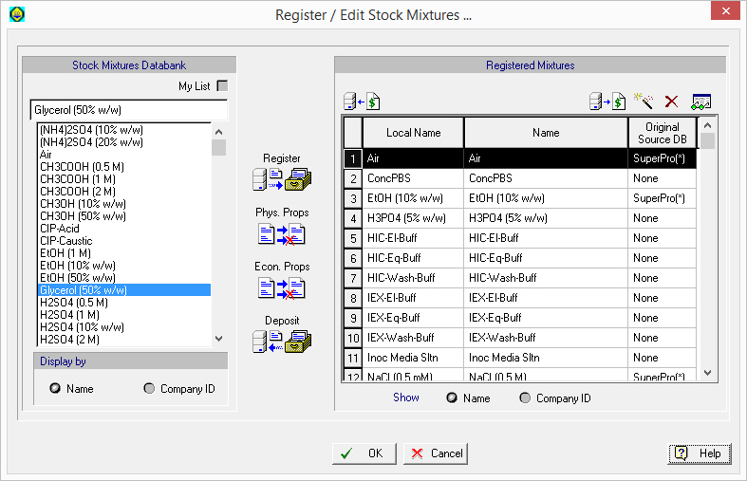Select Name radio under Display by
Image resolution: width=747 pixels, height=481 pixels.
[55, 388]
